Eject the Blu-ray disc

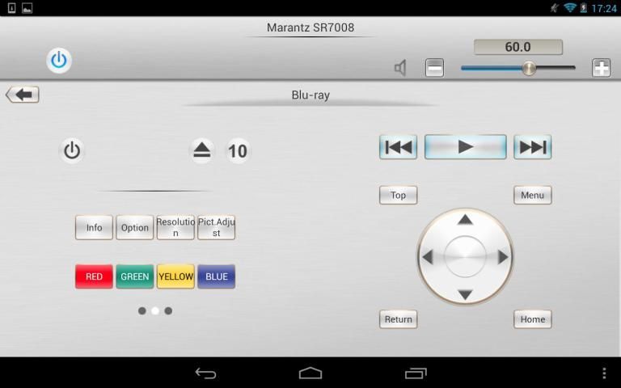pos(201,150)
